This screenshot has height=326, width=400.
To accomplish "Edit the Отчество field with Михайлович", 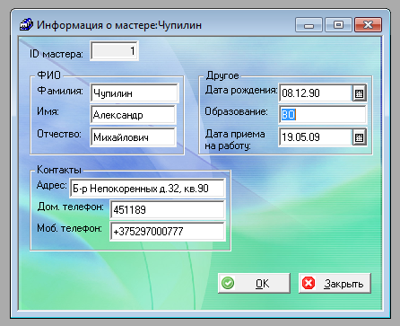I will point(133,137).
